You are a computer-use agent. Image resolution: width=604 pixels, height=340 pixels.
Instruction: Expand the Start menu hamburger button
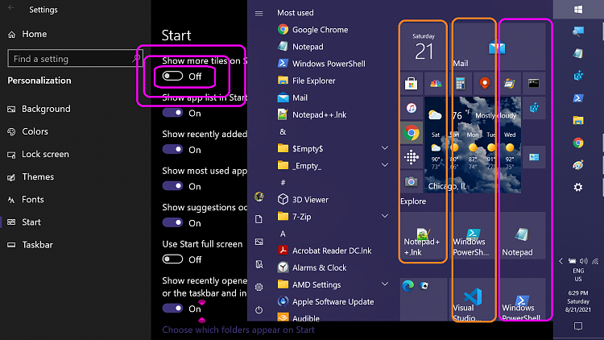click(259, 13)
